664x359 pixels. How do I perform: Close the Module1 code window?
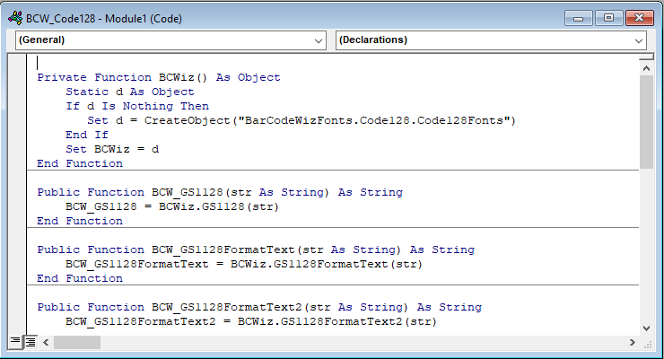click(640, 18)
